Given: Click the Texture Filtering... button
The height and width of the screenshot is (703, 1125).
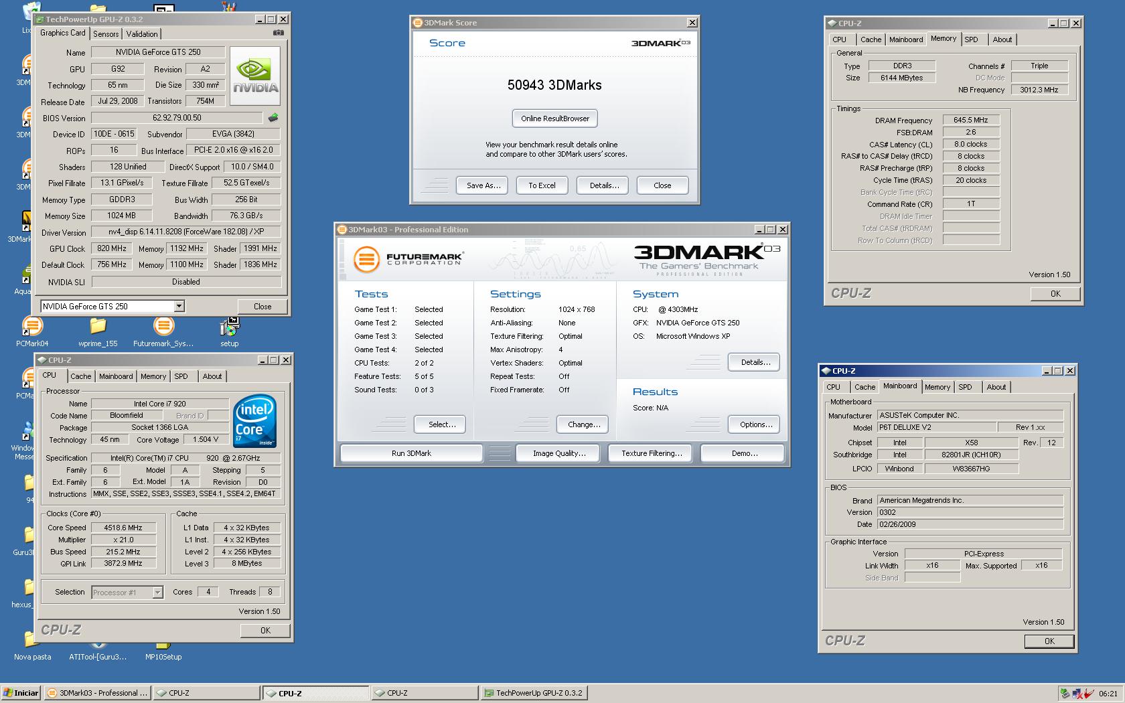Looking at the screenshot, I should click(x=652, y=453).
